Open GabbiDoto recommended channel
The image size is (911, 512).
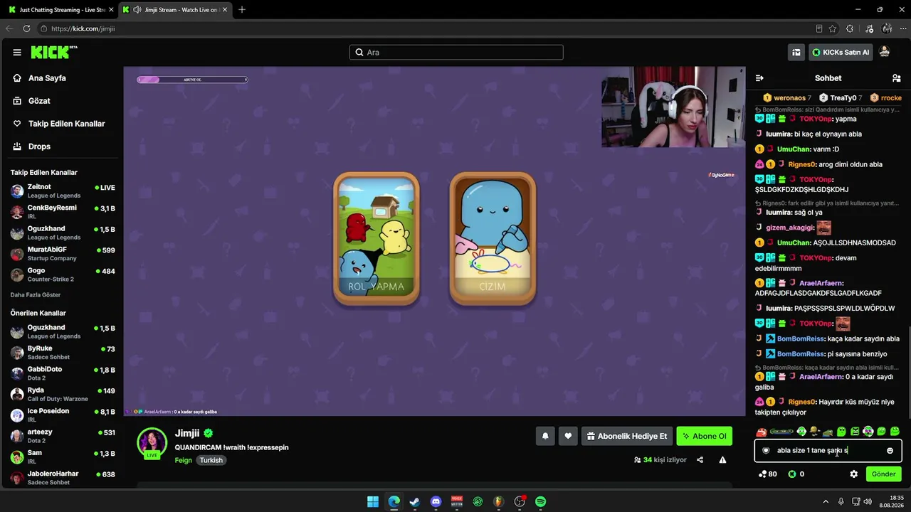click(x=63, y=373)
